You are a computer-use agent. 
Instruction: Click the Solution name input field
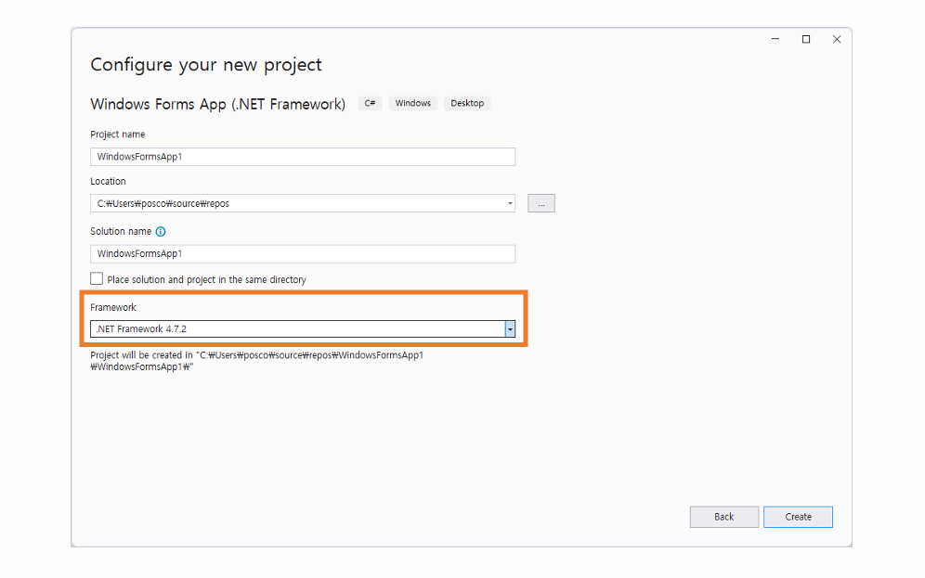[x=303, y=254]
